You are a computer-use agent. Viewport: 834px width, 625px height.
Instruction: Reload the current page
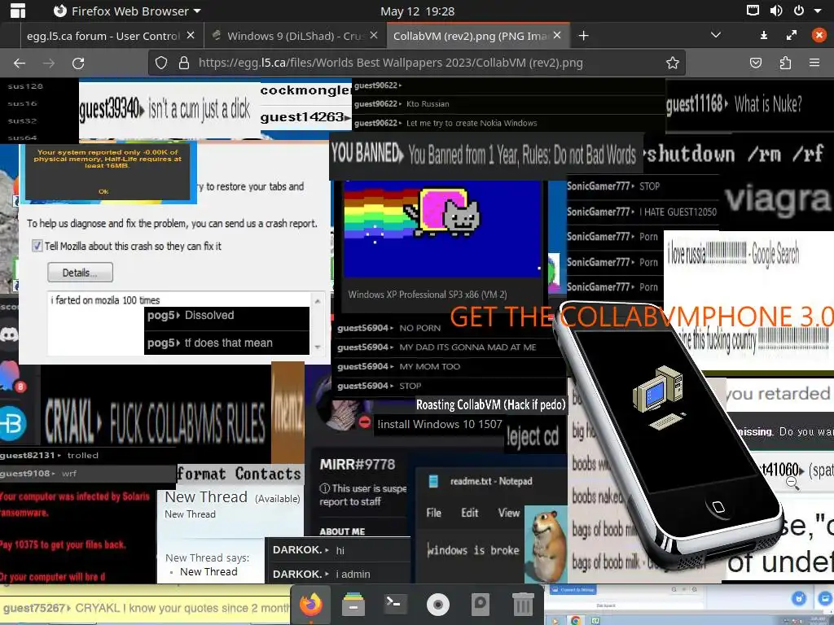[x=78, y=63]
